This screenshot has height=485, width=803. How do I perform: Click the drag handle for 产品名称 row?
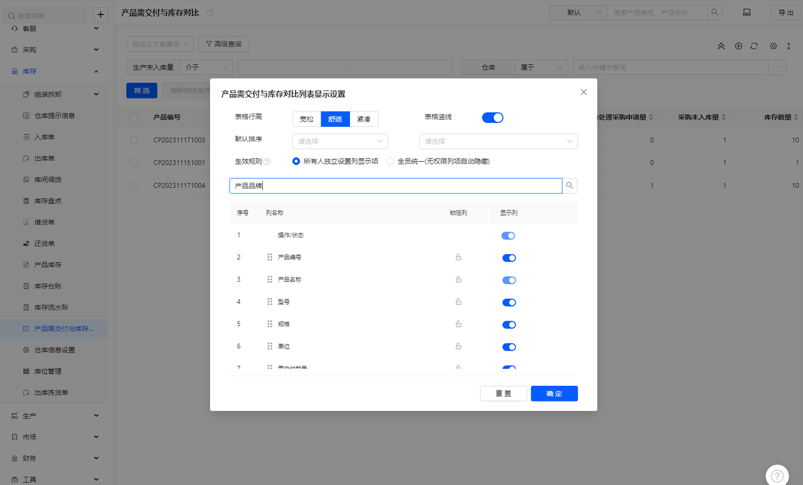[270, 279]
